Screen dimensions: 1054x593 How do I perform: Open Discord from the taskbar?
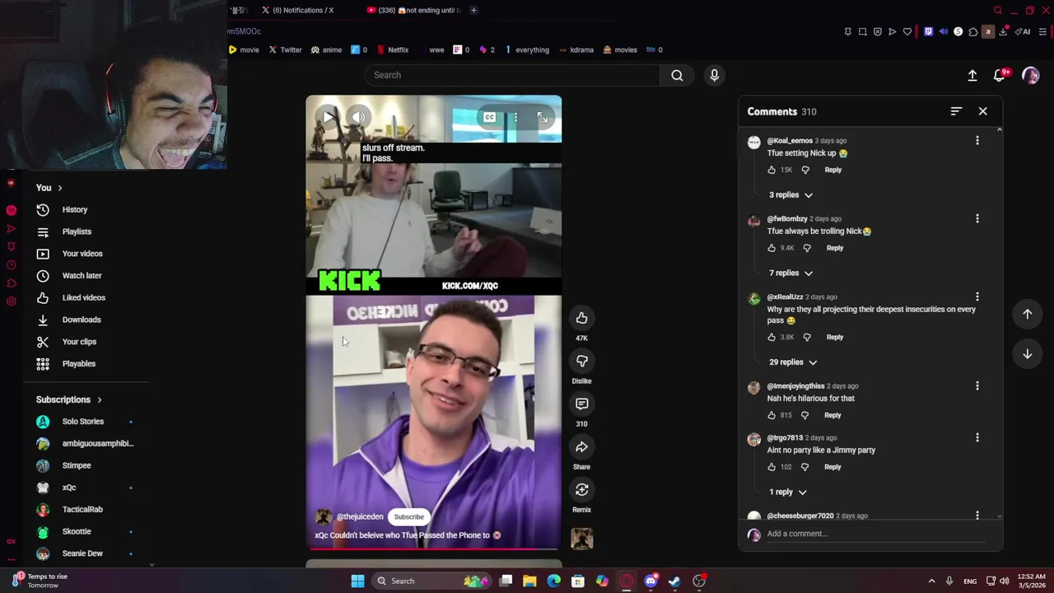(x=651, y=581)
